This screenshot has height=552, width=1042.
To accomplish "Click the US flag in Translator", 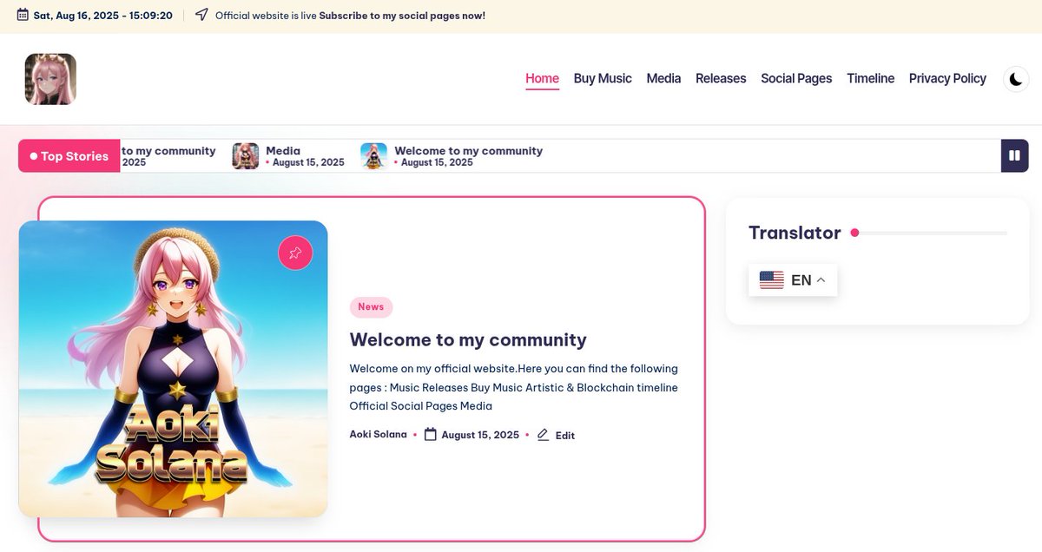I will coord(771,280).
